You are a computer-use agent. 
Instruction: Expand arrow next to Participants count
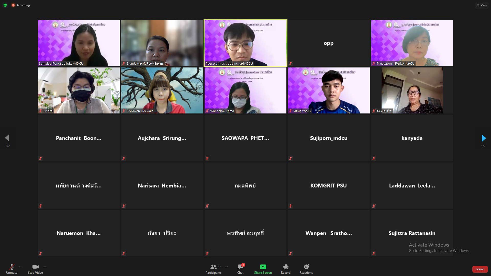[227, 267]
